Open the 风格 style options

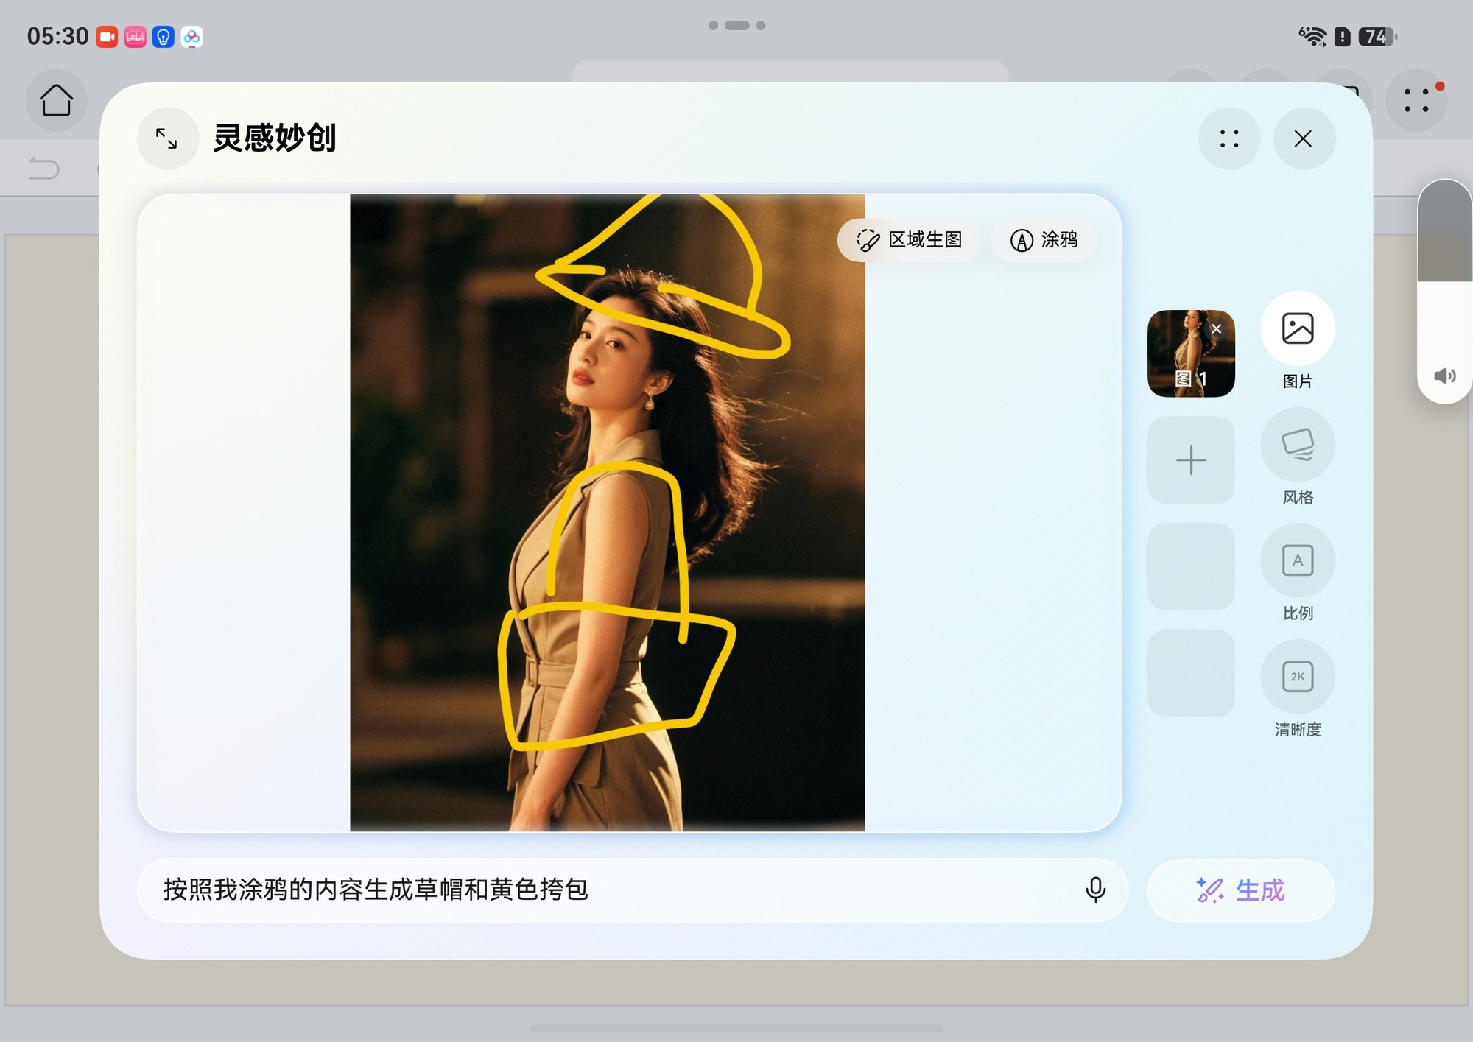point(1297,445)
